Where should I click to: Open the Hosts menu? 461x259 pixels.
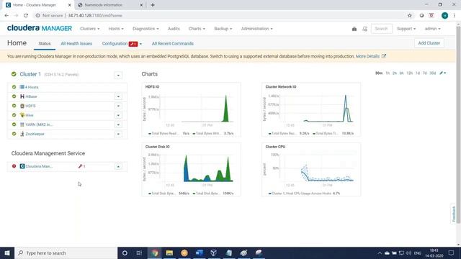point(116,29)
